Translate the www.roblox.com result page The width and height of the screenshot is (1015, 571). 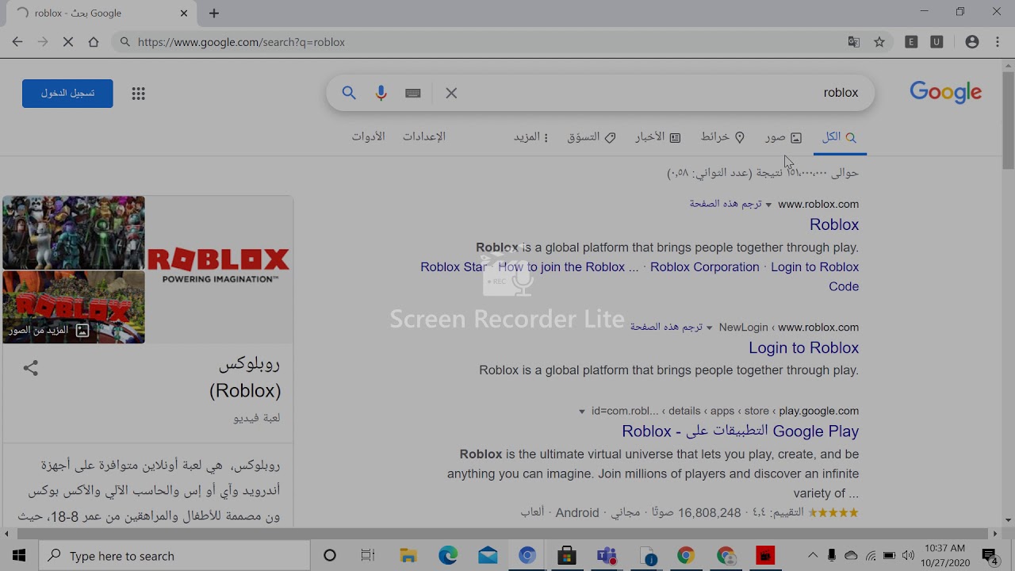(725, 204)
